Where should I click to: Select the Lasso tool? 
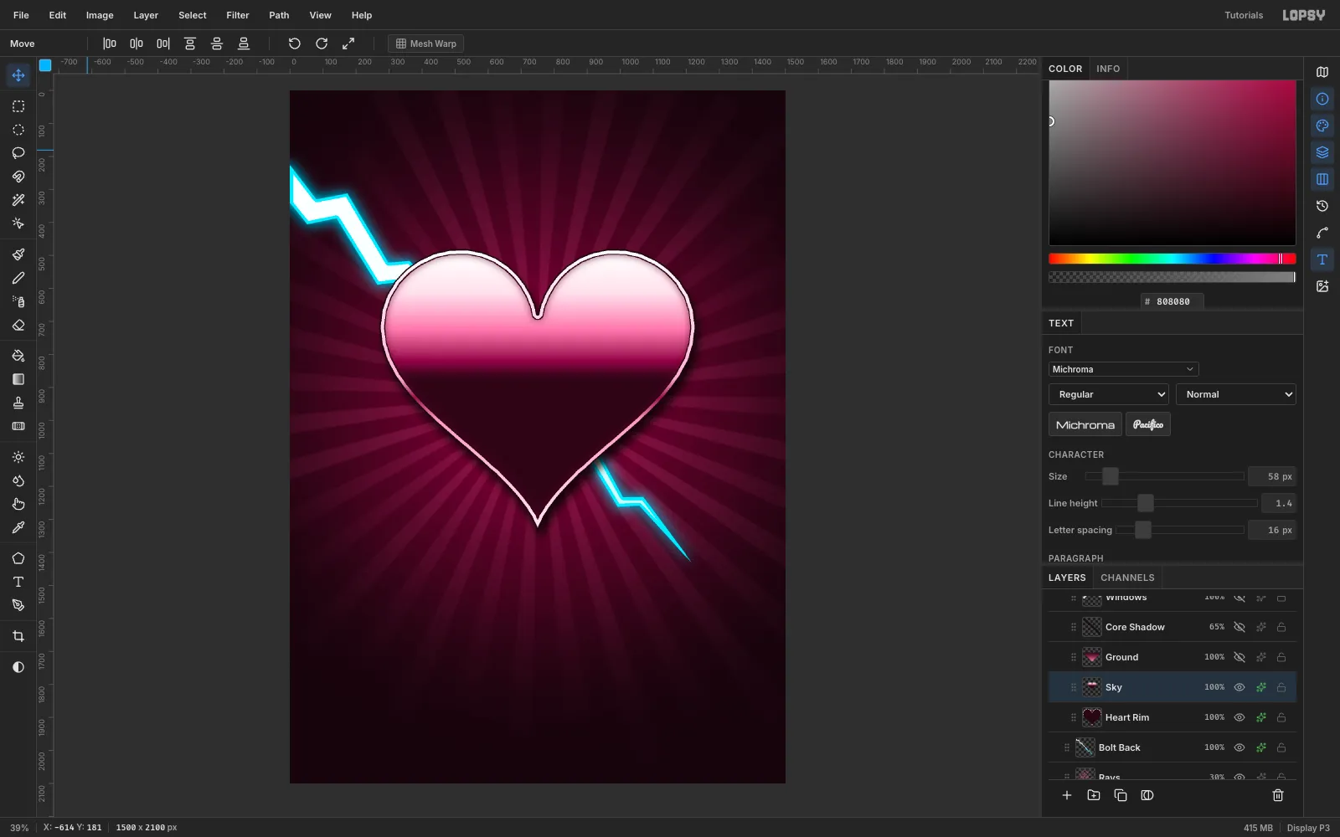click(18, 153)
